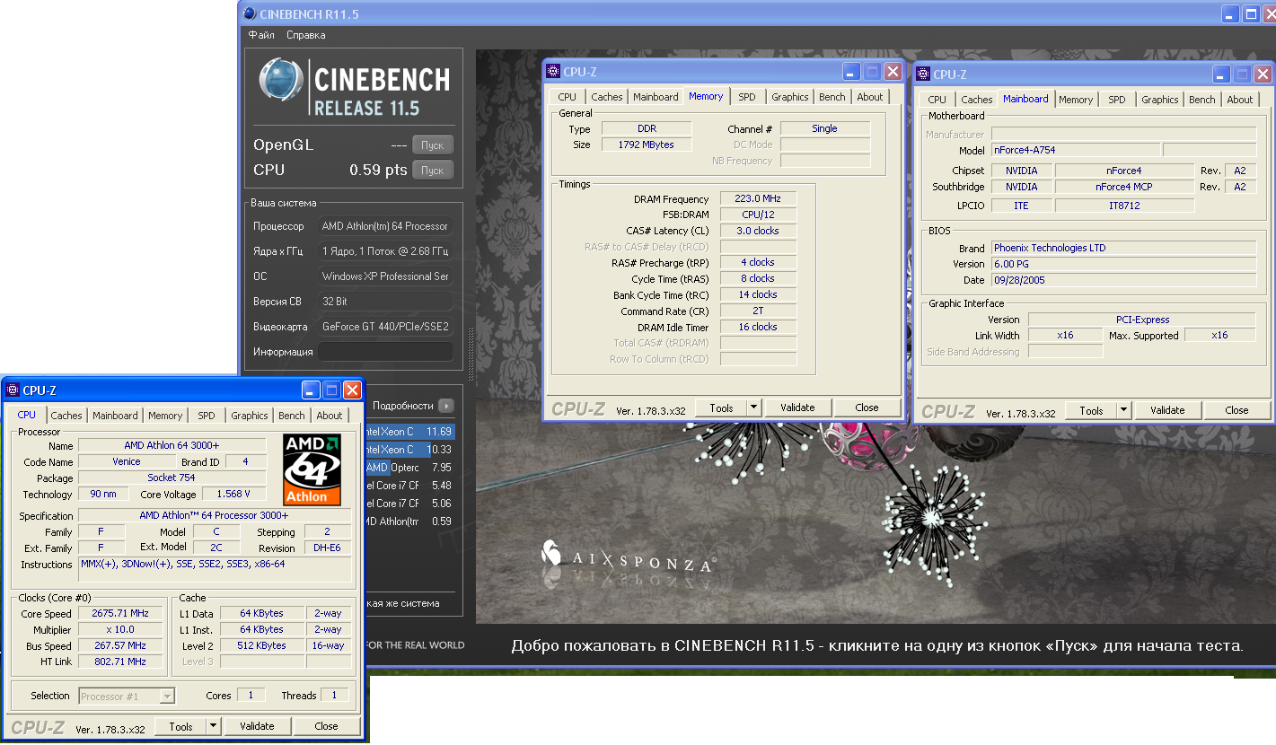Start CPU test with Пуск button
Screen dimensions: 1276x745
point(433,170)
